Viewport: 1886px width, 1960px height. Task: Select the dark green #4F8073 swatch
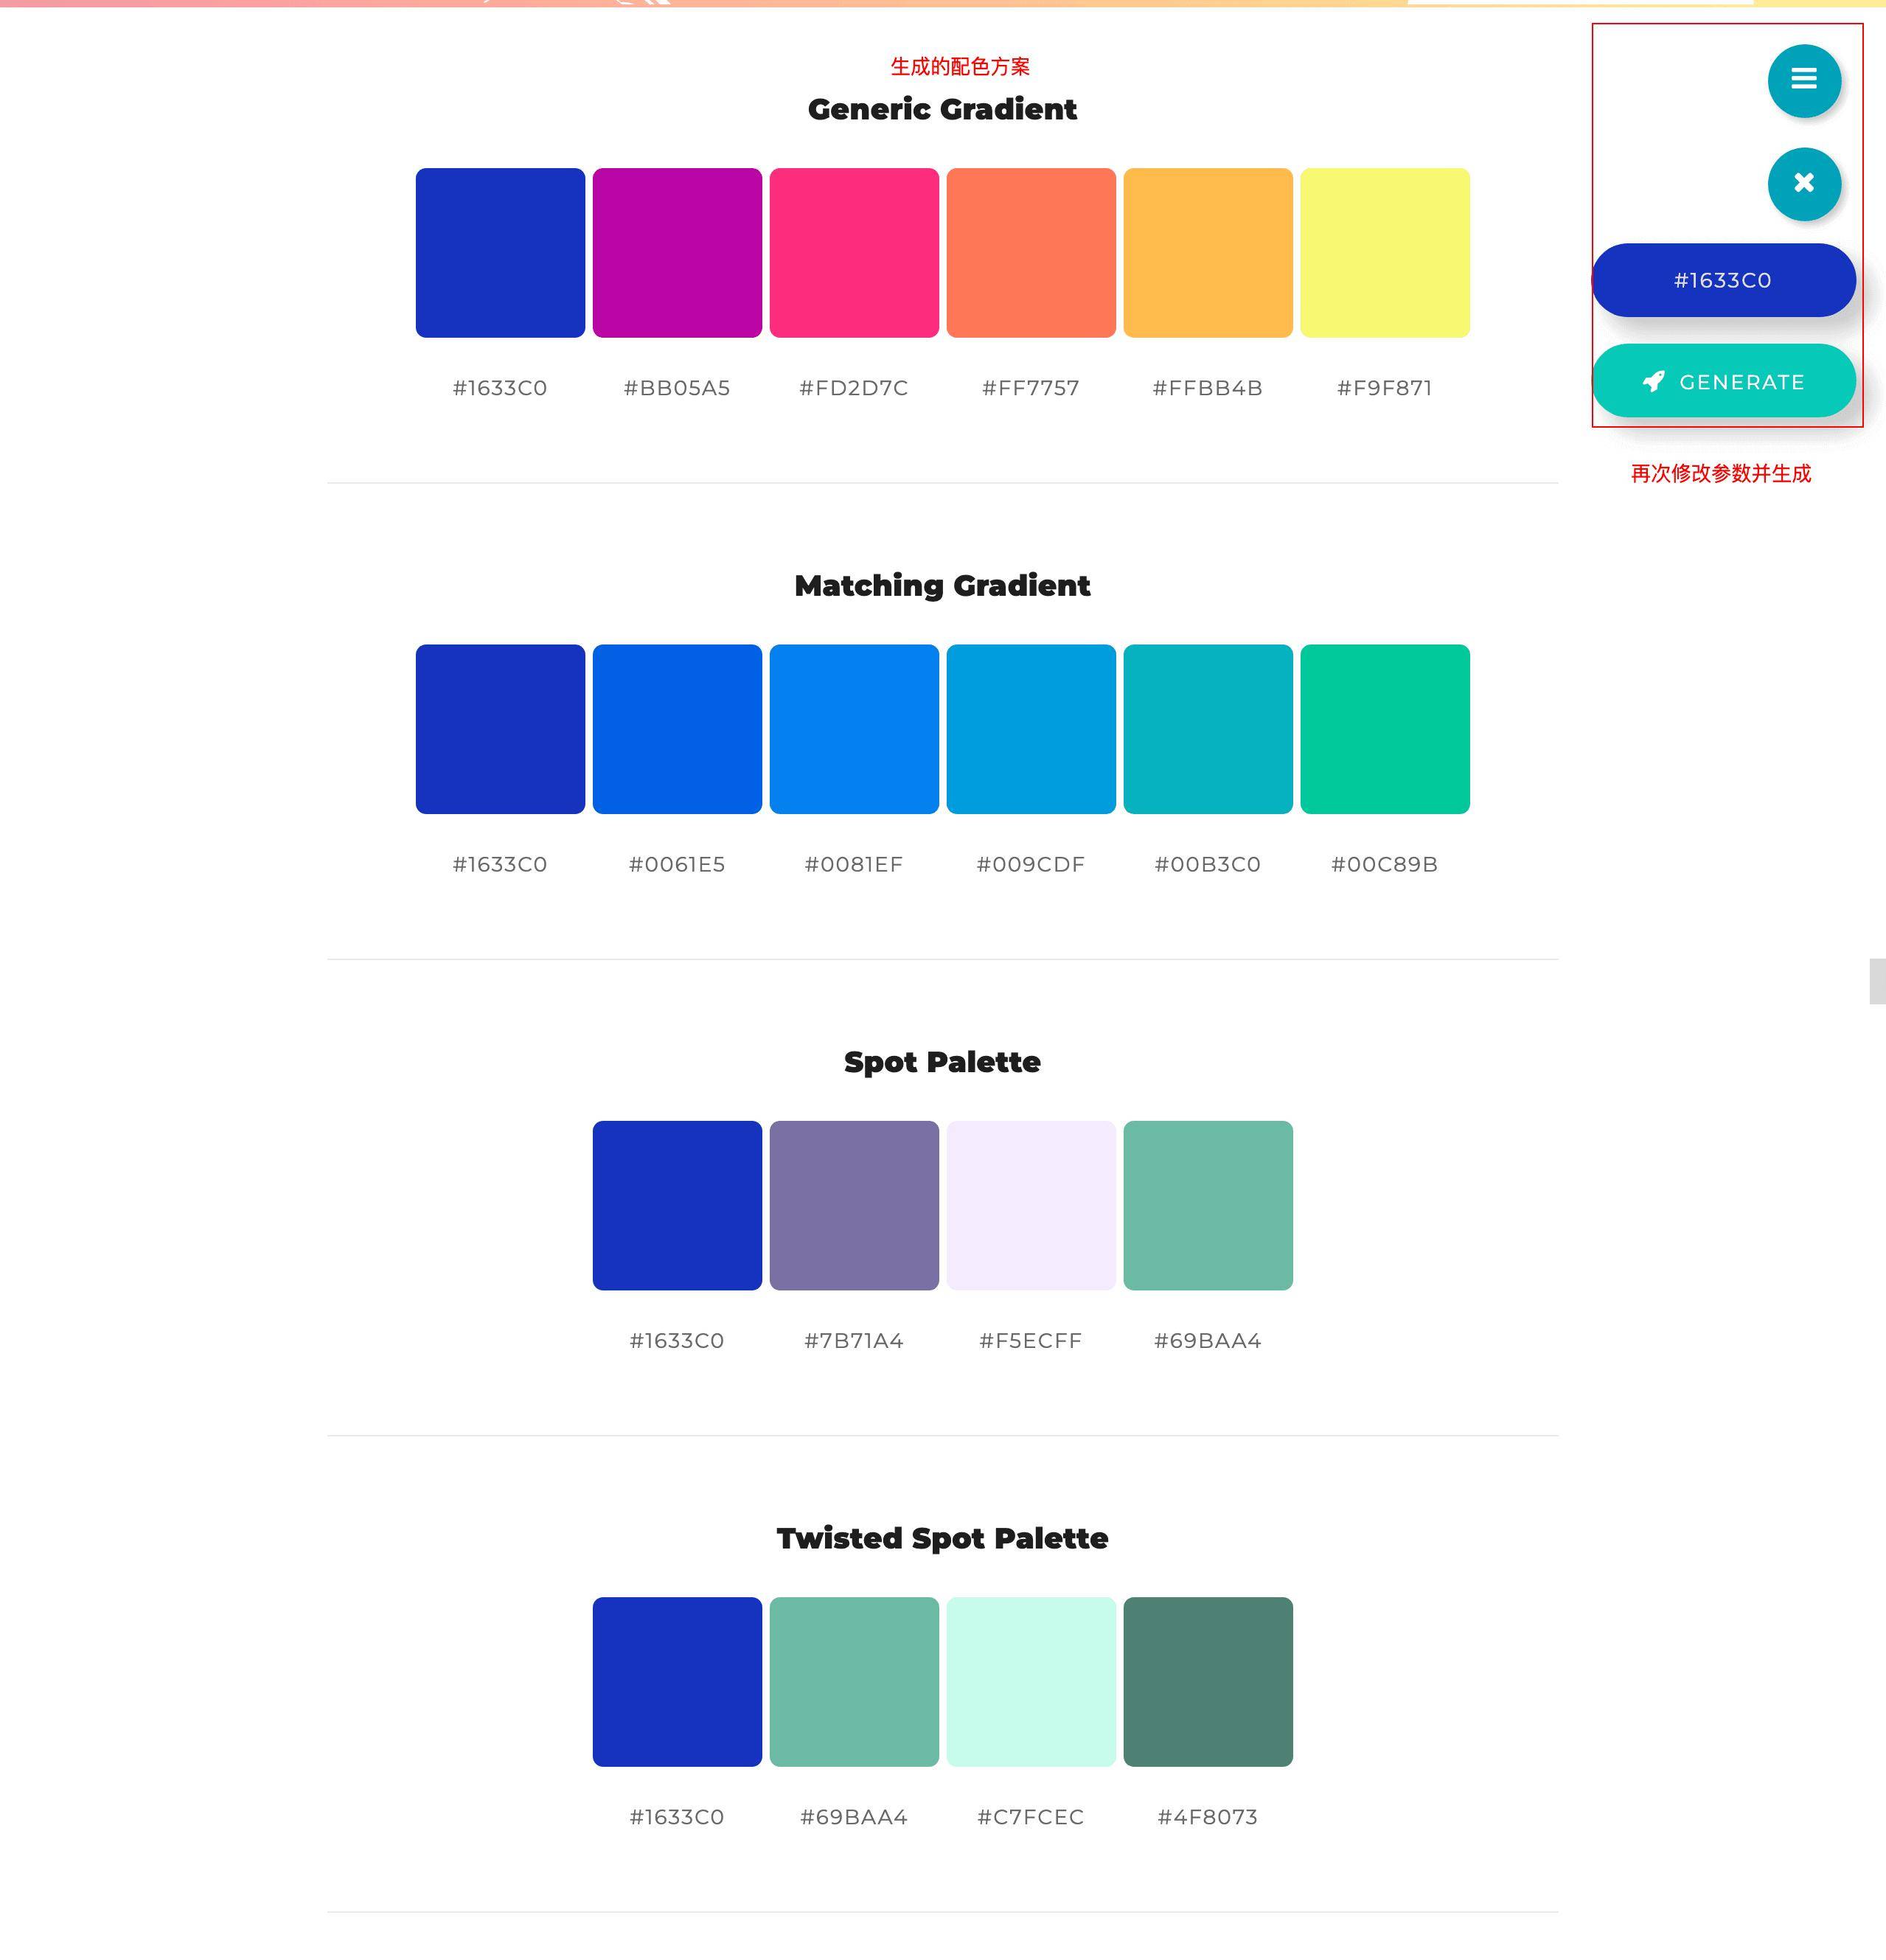tap(1208, 1682)
